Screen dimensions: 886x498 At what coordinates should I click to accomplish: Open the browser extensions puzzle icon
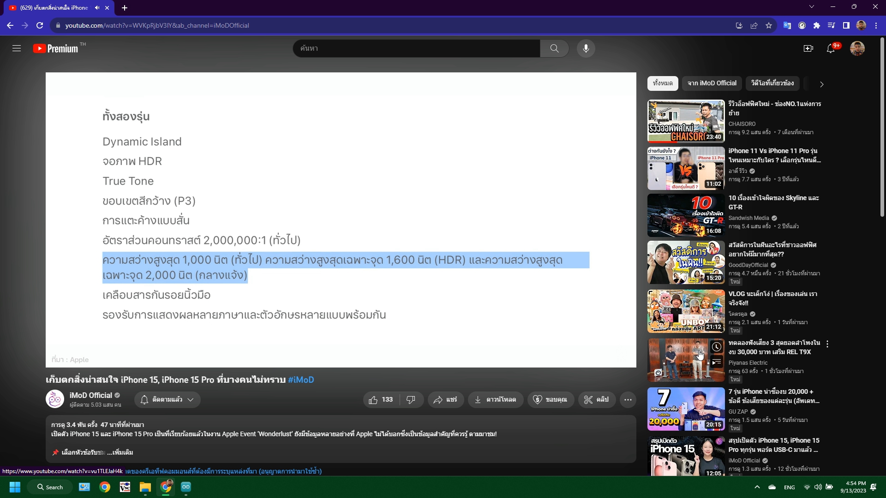pos(817,25)
